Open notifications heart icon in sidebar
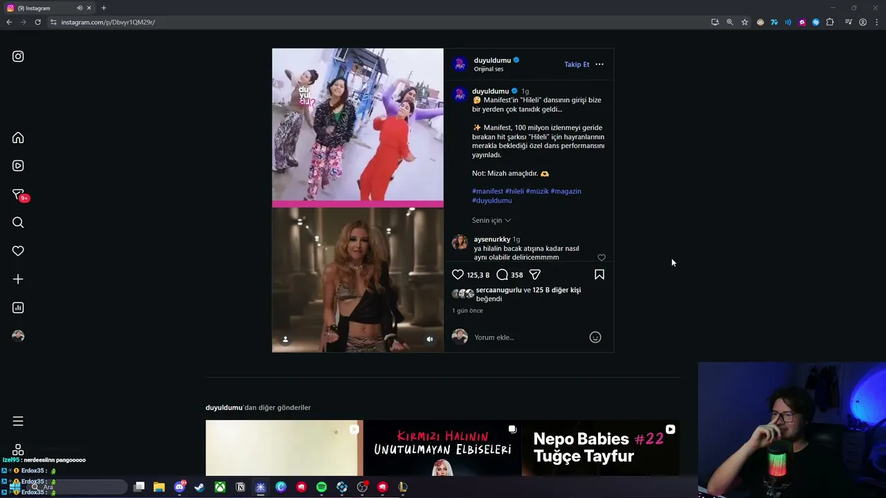The height and width of the screenshot is (498, 886). click(18, 251)
